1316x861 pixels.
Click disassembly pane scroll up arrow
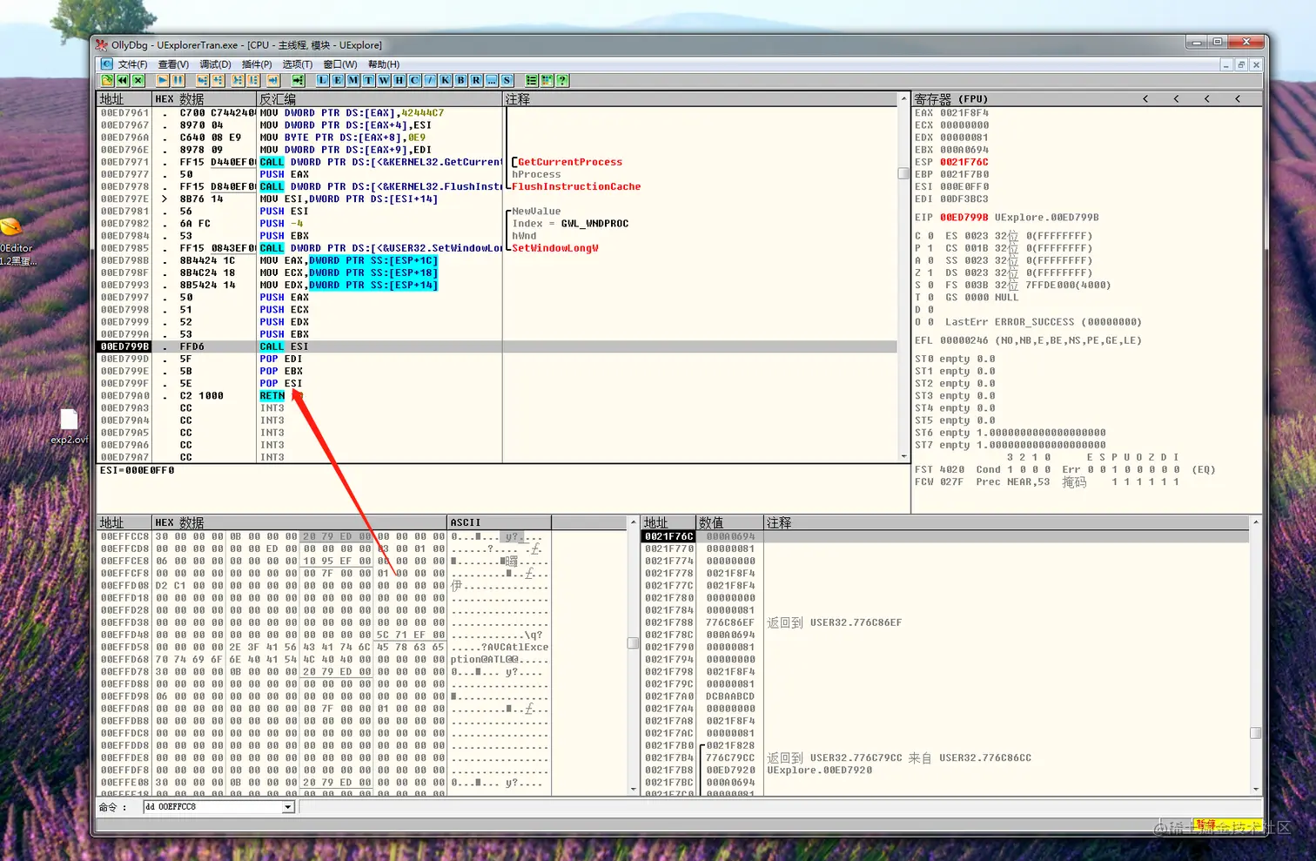click(x=903, y=99)
